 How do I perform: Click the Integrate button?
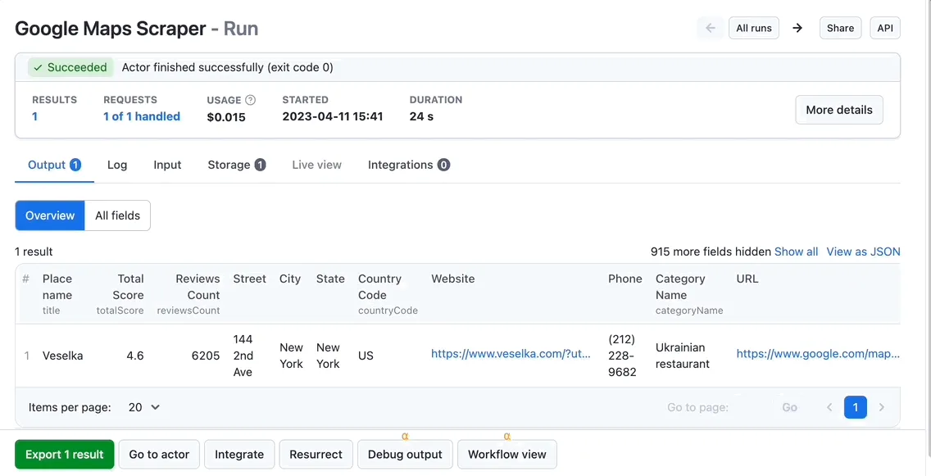pyautogui.click(x=239, y=455)
